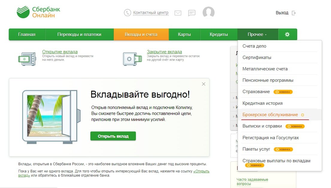Close the deposit promo banner
This screenshot has width=331, height=188.
point(204,84)
